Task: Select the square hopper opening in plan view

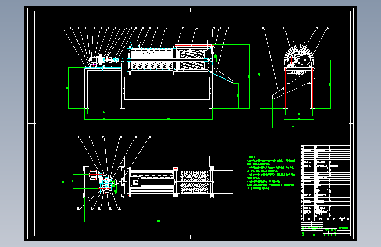Action: (x=135, y=182)
